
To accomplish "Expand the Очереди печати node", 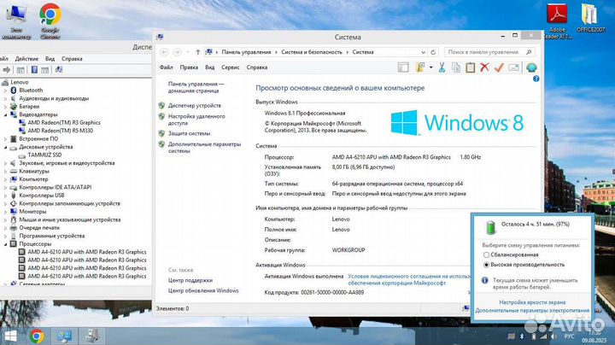I will click(5, 228).
